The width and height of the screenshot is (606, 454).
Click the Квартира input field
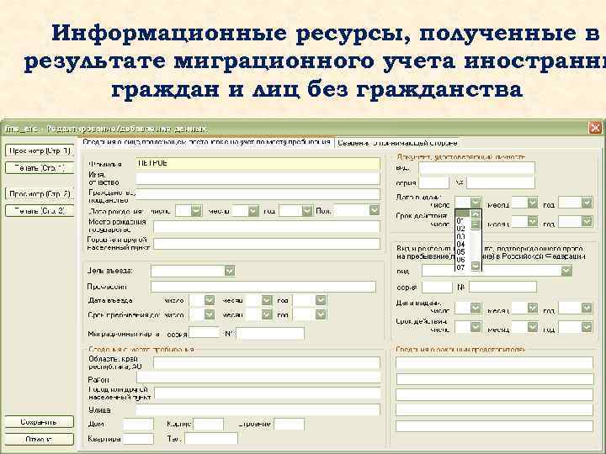click(x=138, y=439)
